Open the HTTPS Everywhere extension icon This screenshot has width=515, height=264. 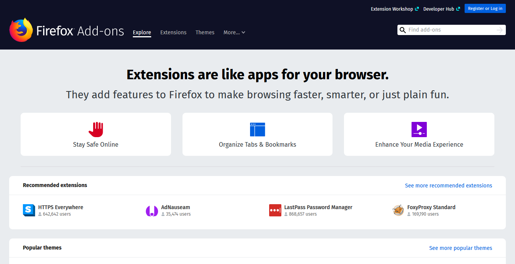[29, 210]
